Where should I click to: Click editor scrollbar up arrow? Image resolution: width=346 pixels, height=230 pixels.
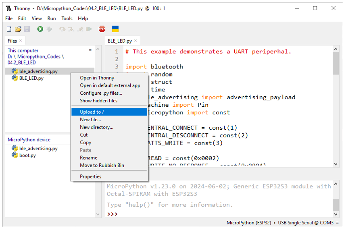[x=336, y=49]
